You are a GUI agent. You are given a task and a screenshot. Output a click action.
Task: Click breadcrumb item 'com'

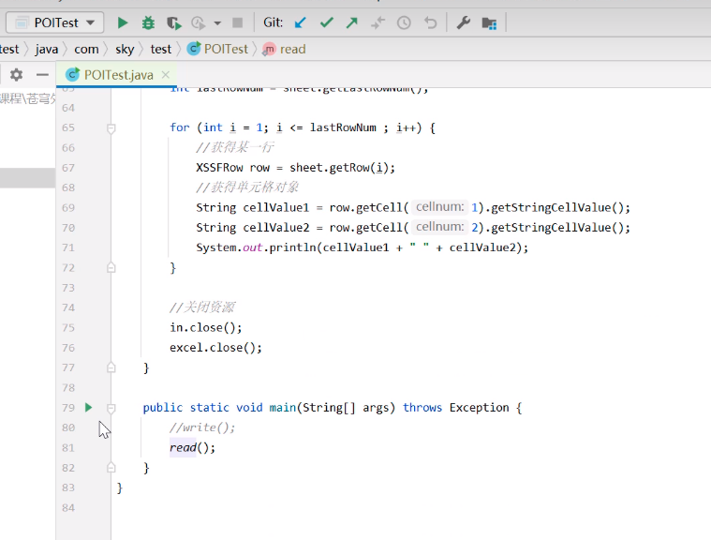pyautogui.click(x=86, y=49)
